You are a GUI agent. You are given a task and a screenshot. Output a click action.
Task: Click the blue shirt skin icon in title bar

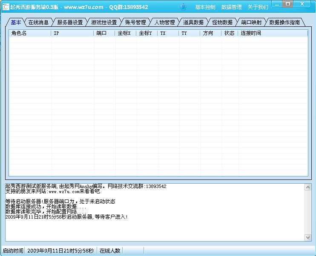pos(183,7)
